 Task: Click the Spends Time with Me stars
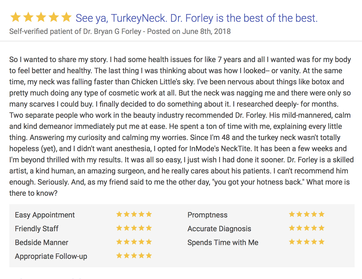pos(307,242)
